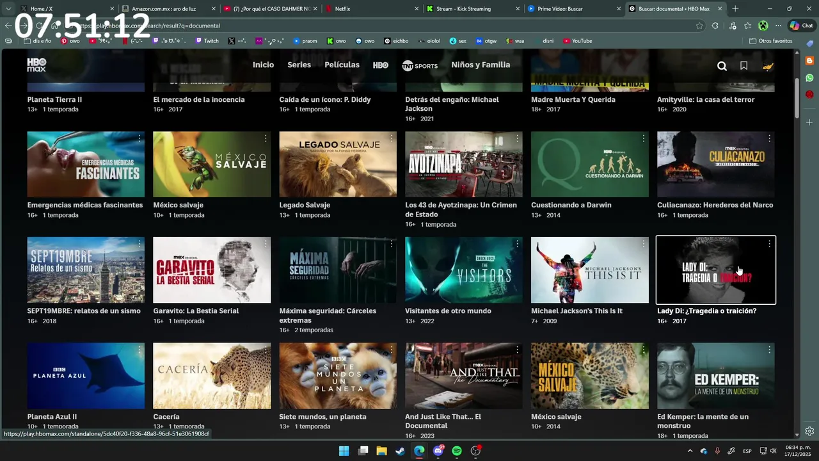Open options menu for Ed Kemper card
The height and width of the screenshot is (461, 819).
769,350
